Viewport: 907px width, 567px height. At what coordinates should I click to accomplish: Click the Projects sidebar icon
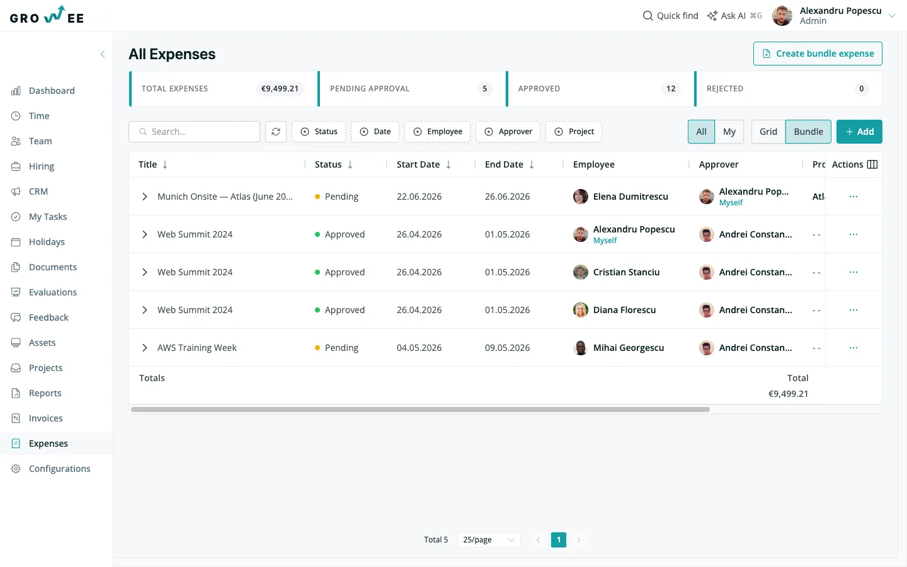(16, 368)
